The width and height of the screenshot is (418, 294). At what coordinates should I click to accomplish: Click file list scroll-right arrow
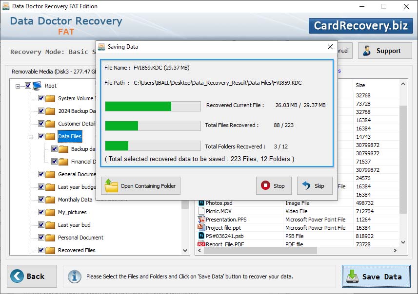pyautogui.click(x=395, y=250)
